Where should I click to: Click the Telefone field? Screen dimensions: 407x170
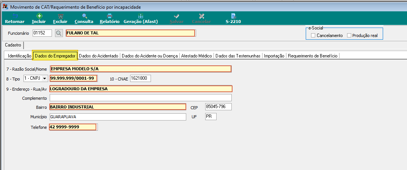(x=73, y=127)
